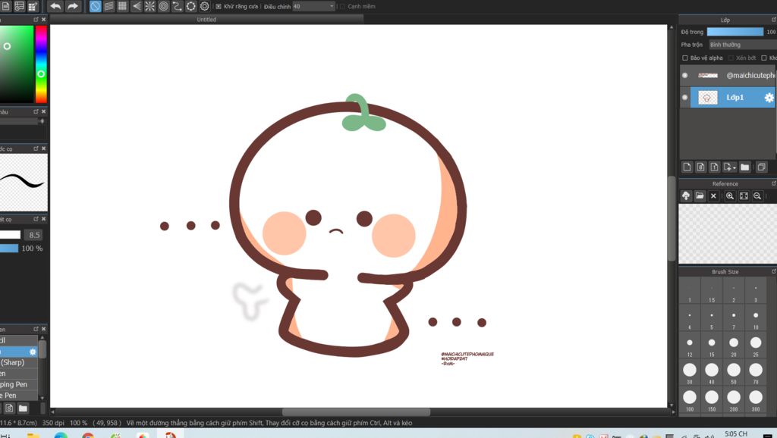This screenshot has width=777, height=438.
Task: Click the add brush script icon
Action: (x=9, y=408)
